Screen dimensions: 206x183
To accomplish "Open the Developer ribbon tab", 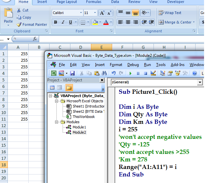I will tap(176, 2).
